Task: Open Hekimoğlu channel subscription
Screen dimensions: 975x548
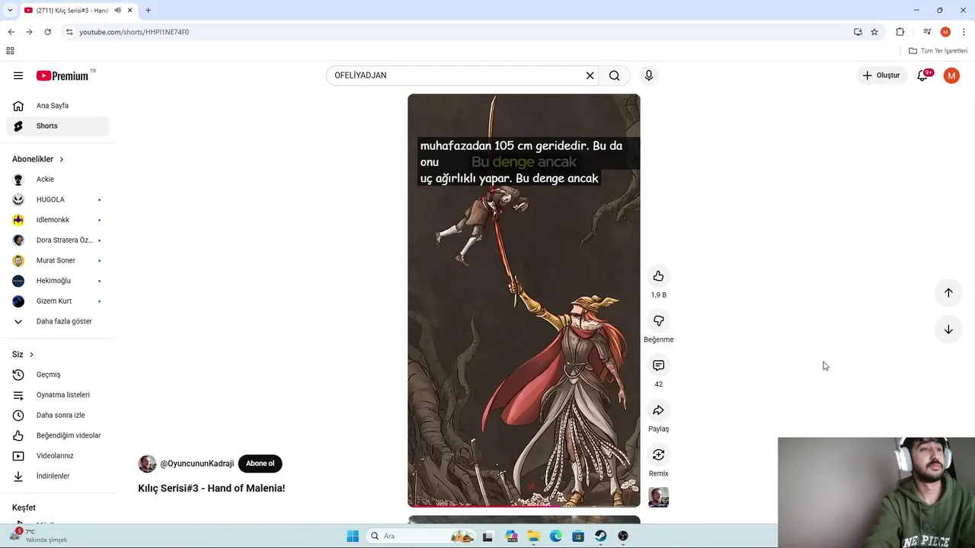Action: [58, 281]
